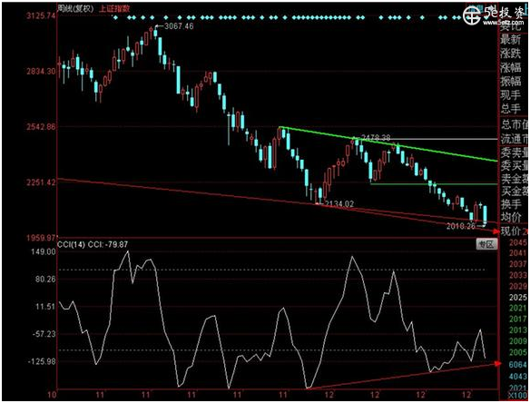Select the 卖金额 row in quote panel
Screen dimensions: 530x403
pos(514,178)
